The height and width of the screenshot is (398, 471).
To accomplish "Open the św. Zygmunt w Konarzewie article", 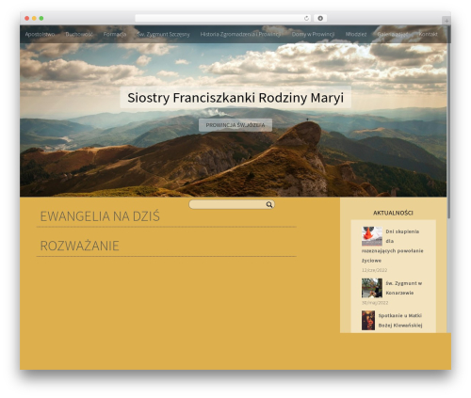I will coord(404,288).
